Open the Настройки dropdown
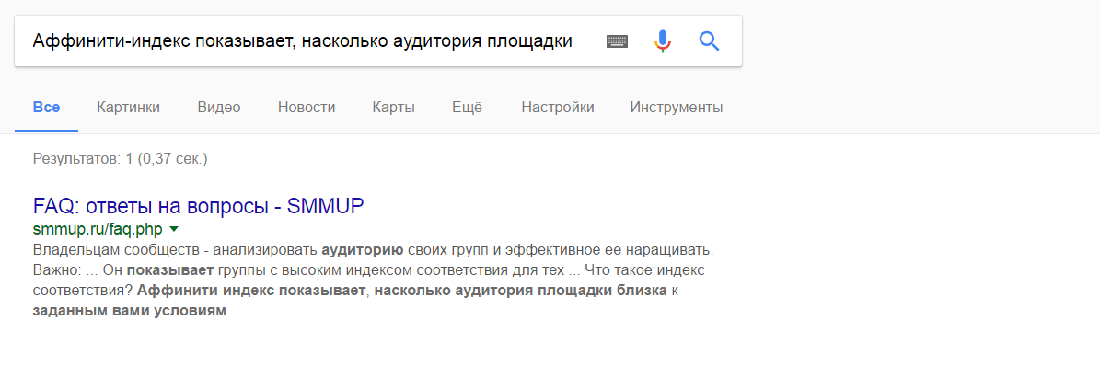 pyautogui.click(x=557, y=108)
